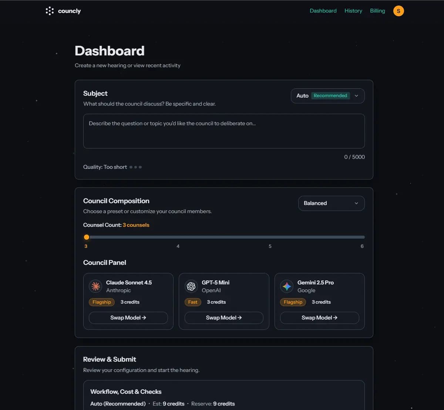Click the Flagship badge on Claude Sonnet 4.5
The image size is (444, 410).
click(102, 302)
